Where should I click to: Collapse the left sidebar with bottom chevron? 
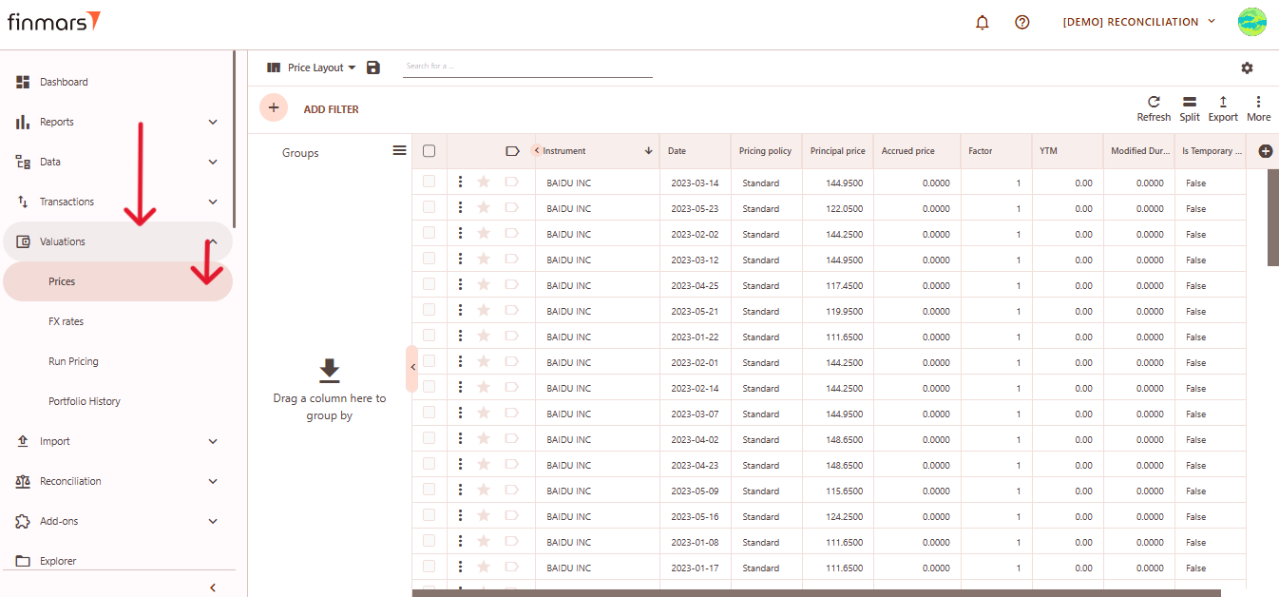click(213, 587)
